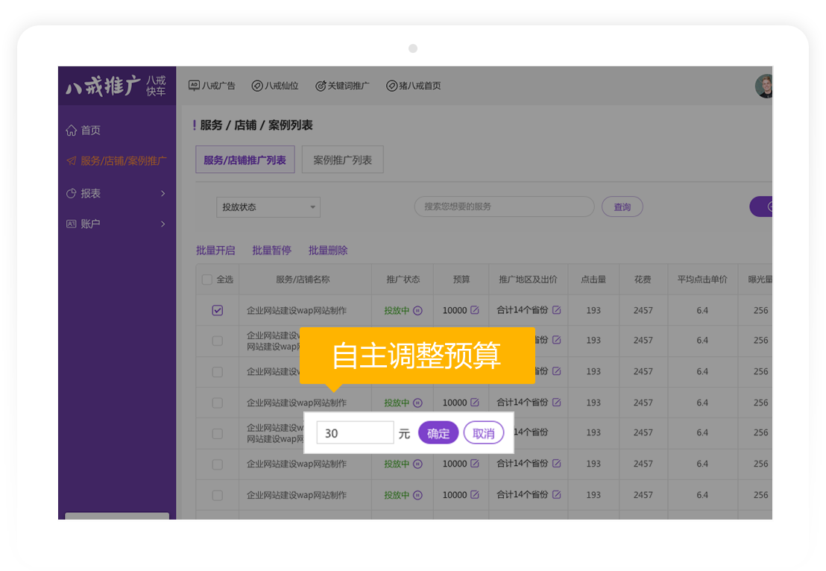The height and width of the screenshot is (571, 826).
Task: Edit region pricing in the last visible row
Action: (556, 495)
